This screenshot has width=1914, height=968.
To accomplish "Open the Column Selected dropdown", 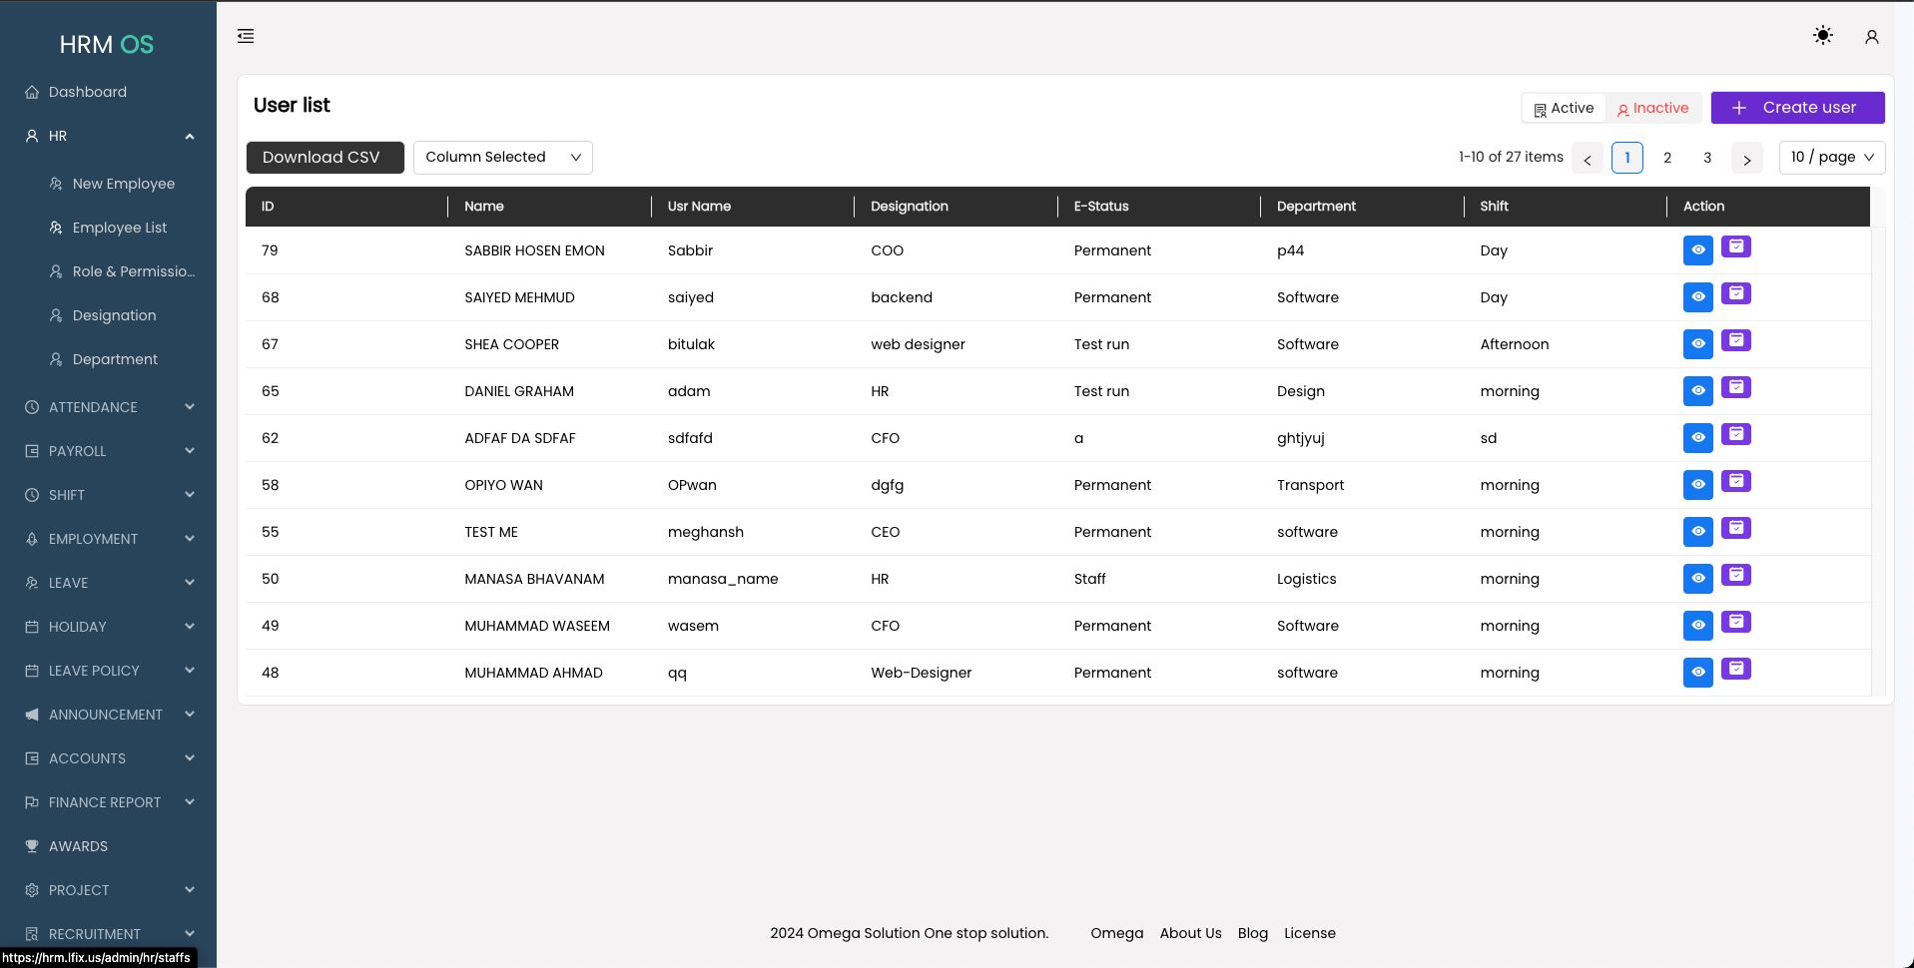I will coord(502,158).
